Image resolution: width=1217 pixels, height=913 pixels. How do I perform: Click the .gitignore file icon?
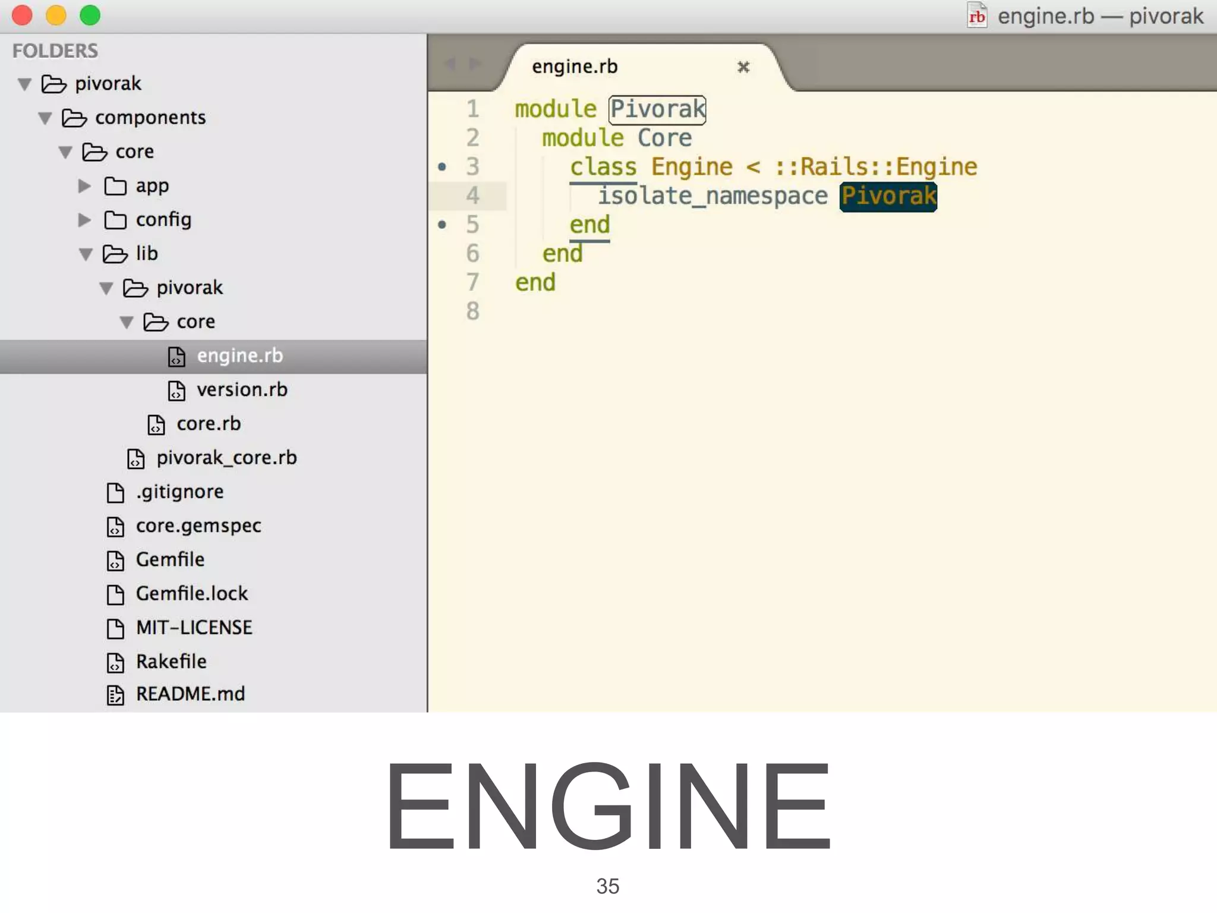click(x=115, y=492)
